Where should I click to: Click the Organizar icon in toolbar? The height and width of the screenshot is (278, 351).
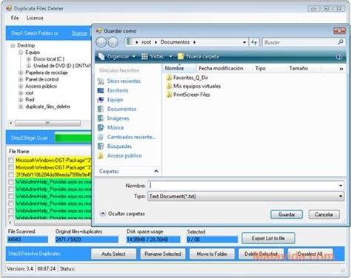click(x=101, y=56)
